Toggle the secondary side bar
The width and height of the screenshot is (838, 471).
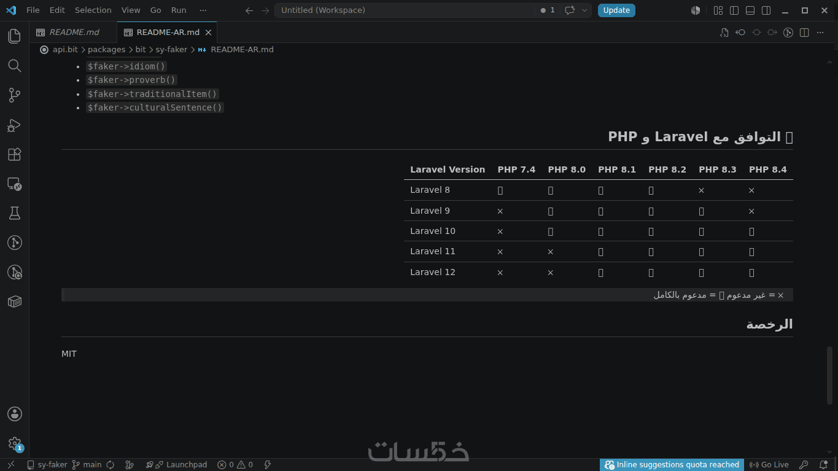click(766, 10)
